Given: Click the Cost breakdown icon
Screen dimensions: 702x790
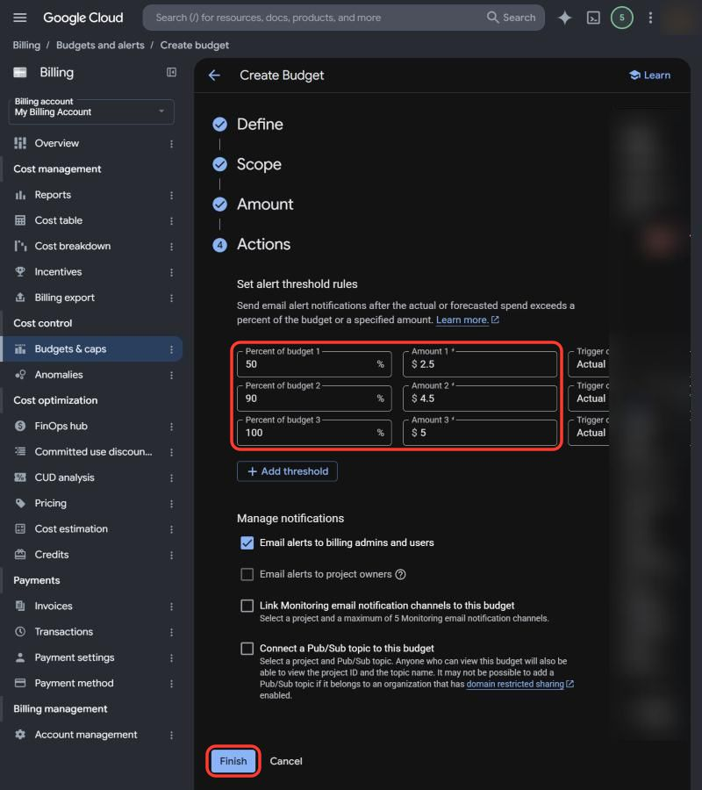Looking at the screenshot, I should (20, 246).
